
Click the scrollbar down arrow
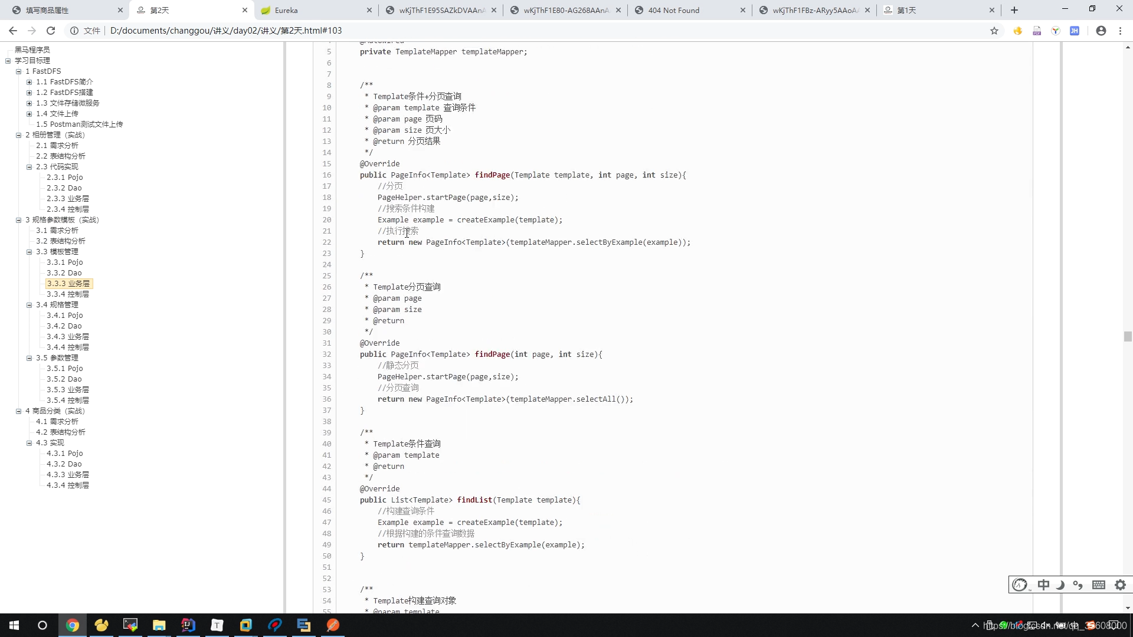tap(1128, 608)
